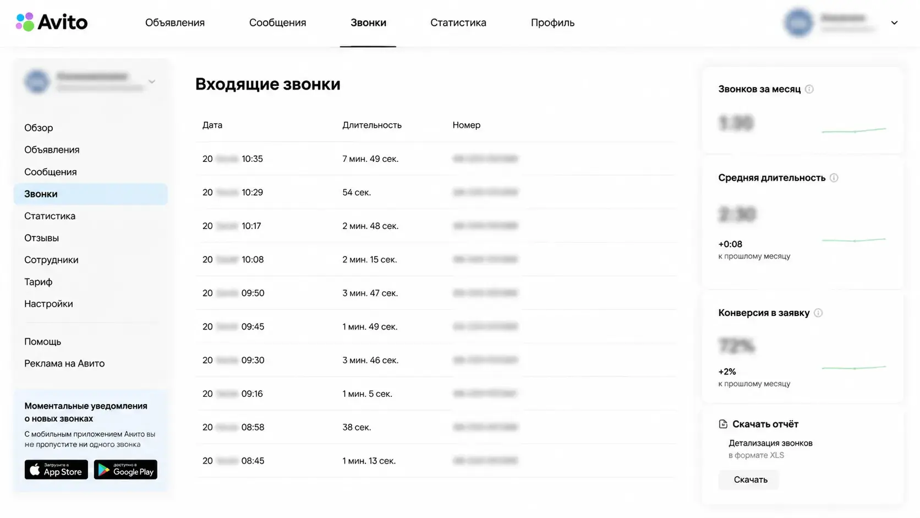Image resolution: width=920 pixels, height=518 pixels.
Task: Click the Номер column header
Action: pos(467,125)
